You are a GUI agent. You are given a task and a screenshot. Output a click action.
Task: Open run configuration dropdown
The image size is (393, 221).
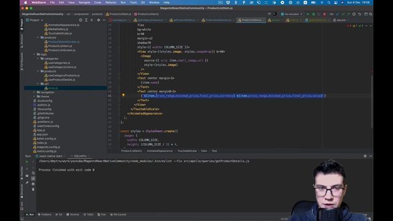(x=291, y=14)
